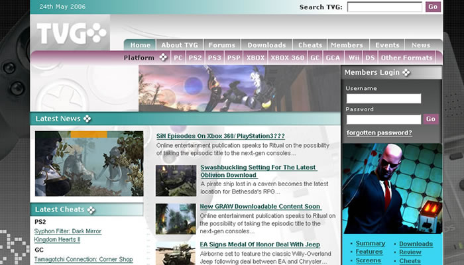This screenshot has height=265, width=464.
Task: Select the DS platform
Action: tap(370, 58)
